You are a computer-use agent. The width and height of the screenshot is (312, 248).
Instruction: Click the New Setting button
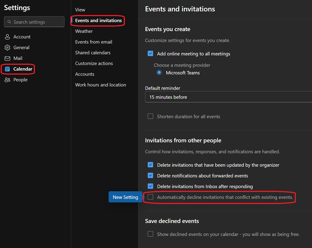125,197
